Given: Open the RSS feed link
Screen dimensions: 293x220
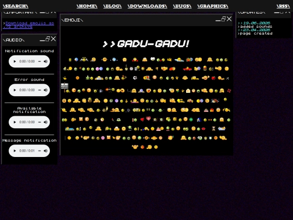Looking at the screenshot, I should point(283,6).
